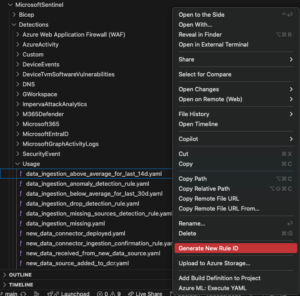The height and width of the screenshot is (296, 300).
Task: Expand the Azure Web Application Firewall (WAF) folder
Action: [x=18, y=34]
